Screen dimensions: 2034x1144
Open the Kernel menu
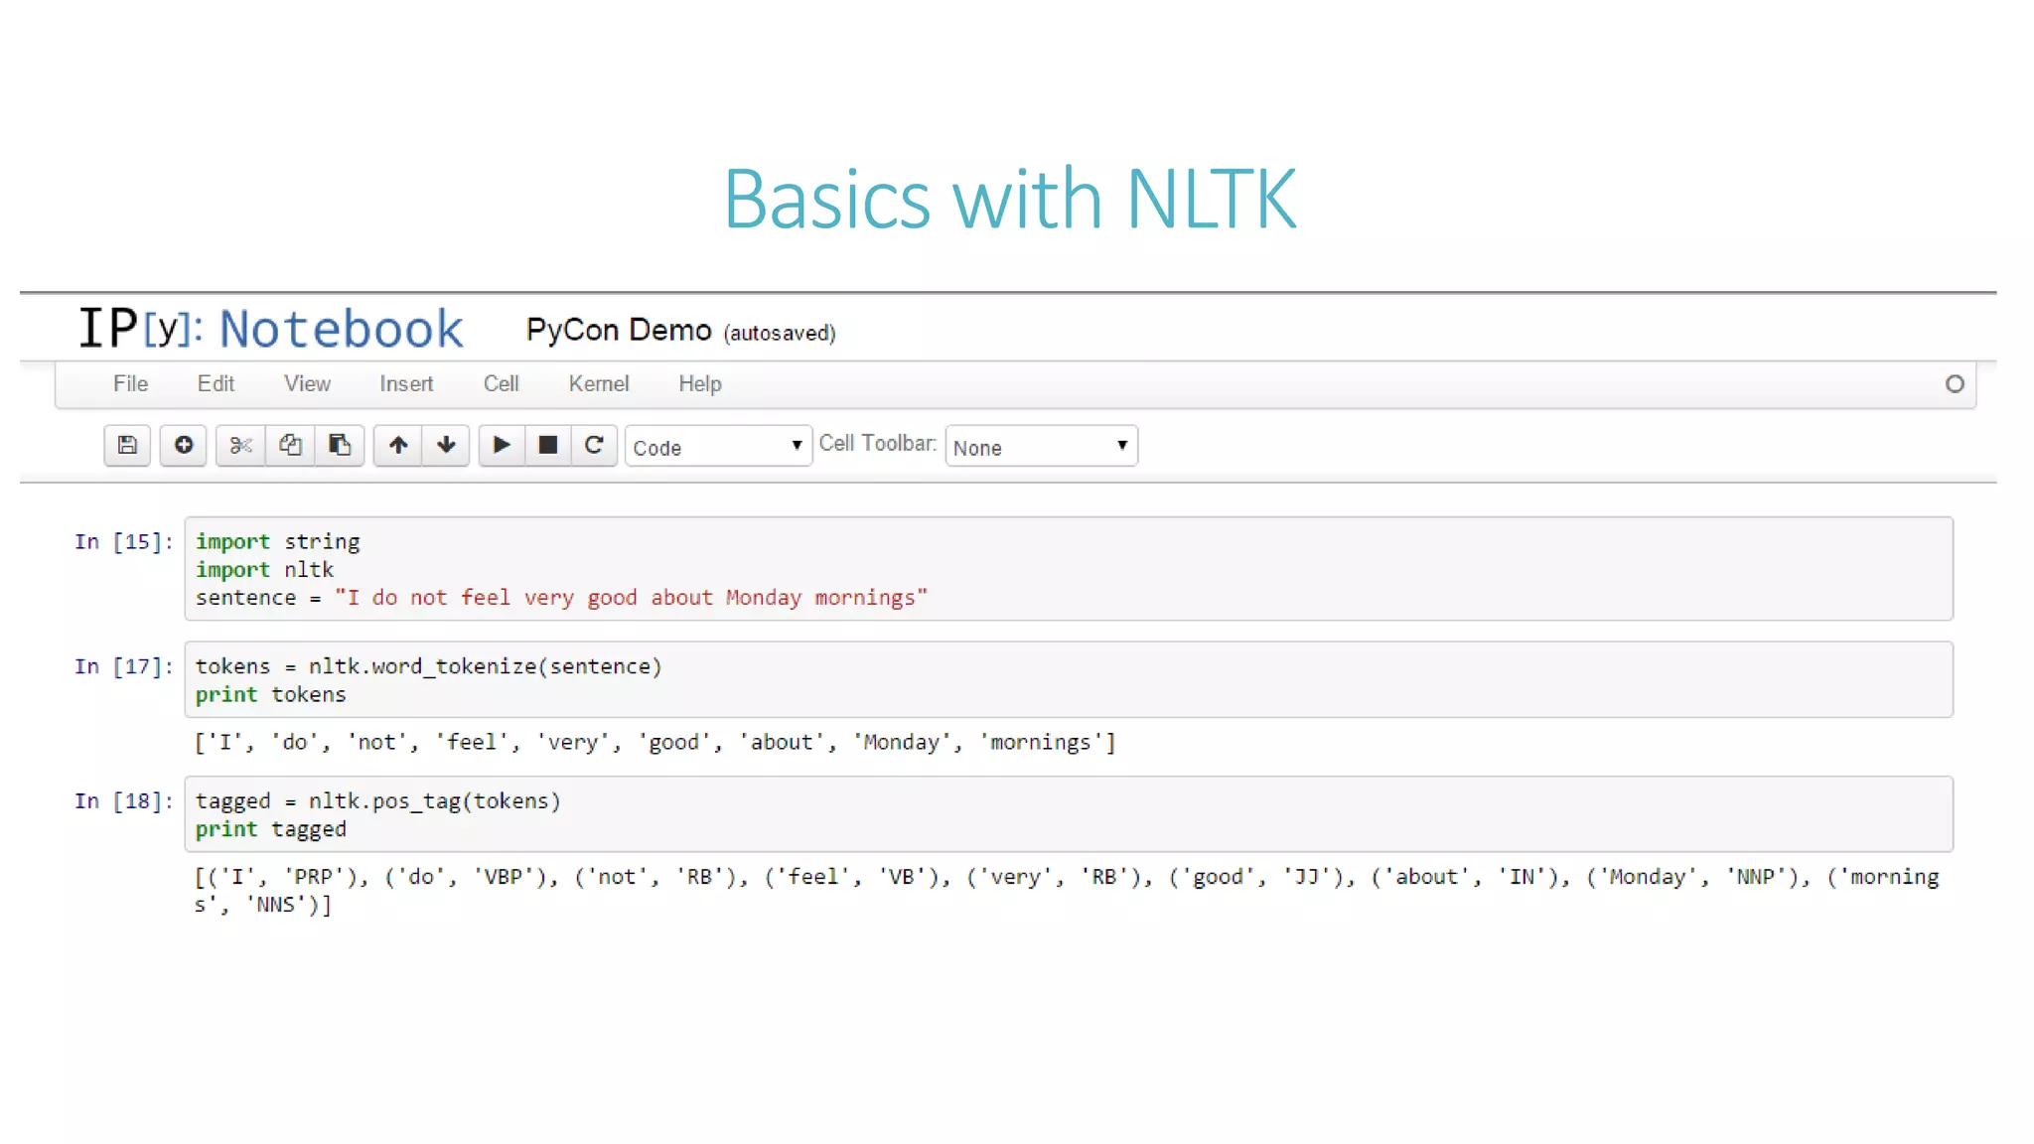598,384
